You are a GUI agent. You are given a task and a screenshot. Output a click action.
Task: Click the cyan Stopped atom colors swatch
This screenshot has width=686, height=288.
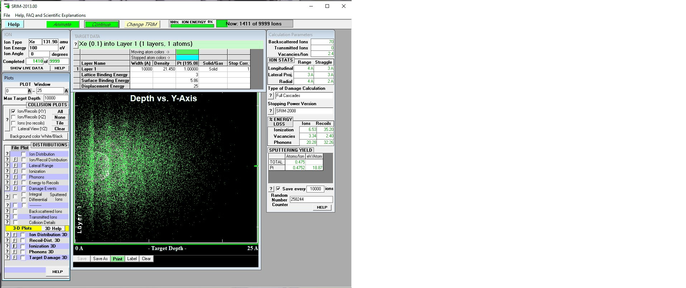point(187,58)
